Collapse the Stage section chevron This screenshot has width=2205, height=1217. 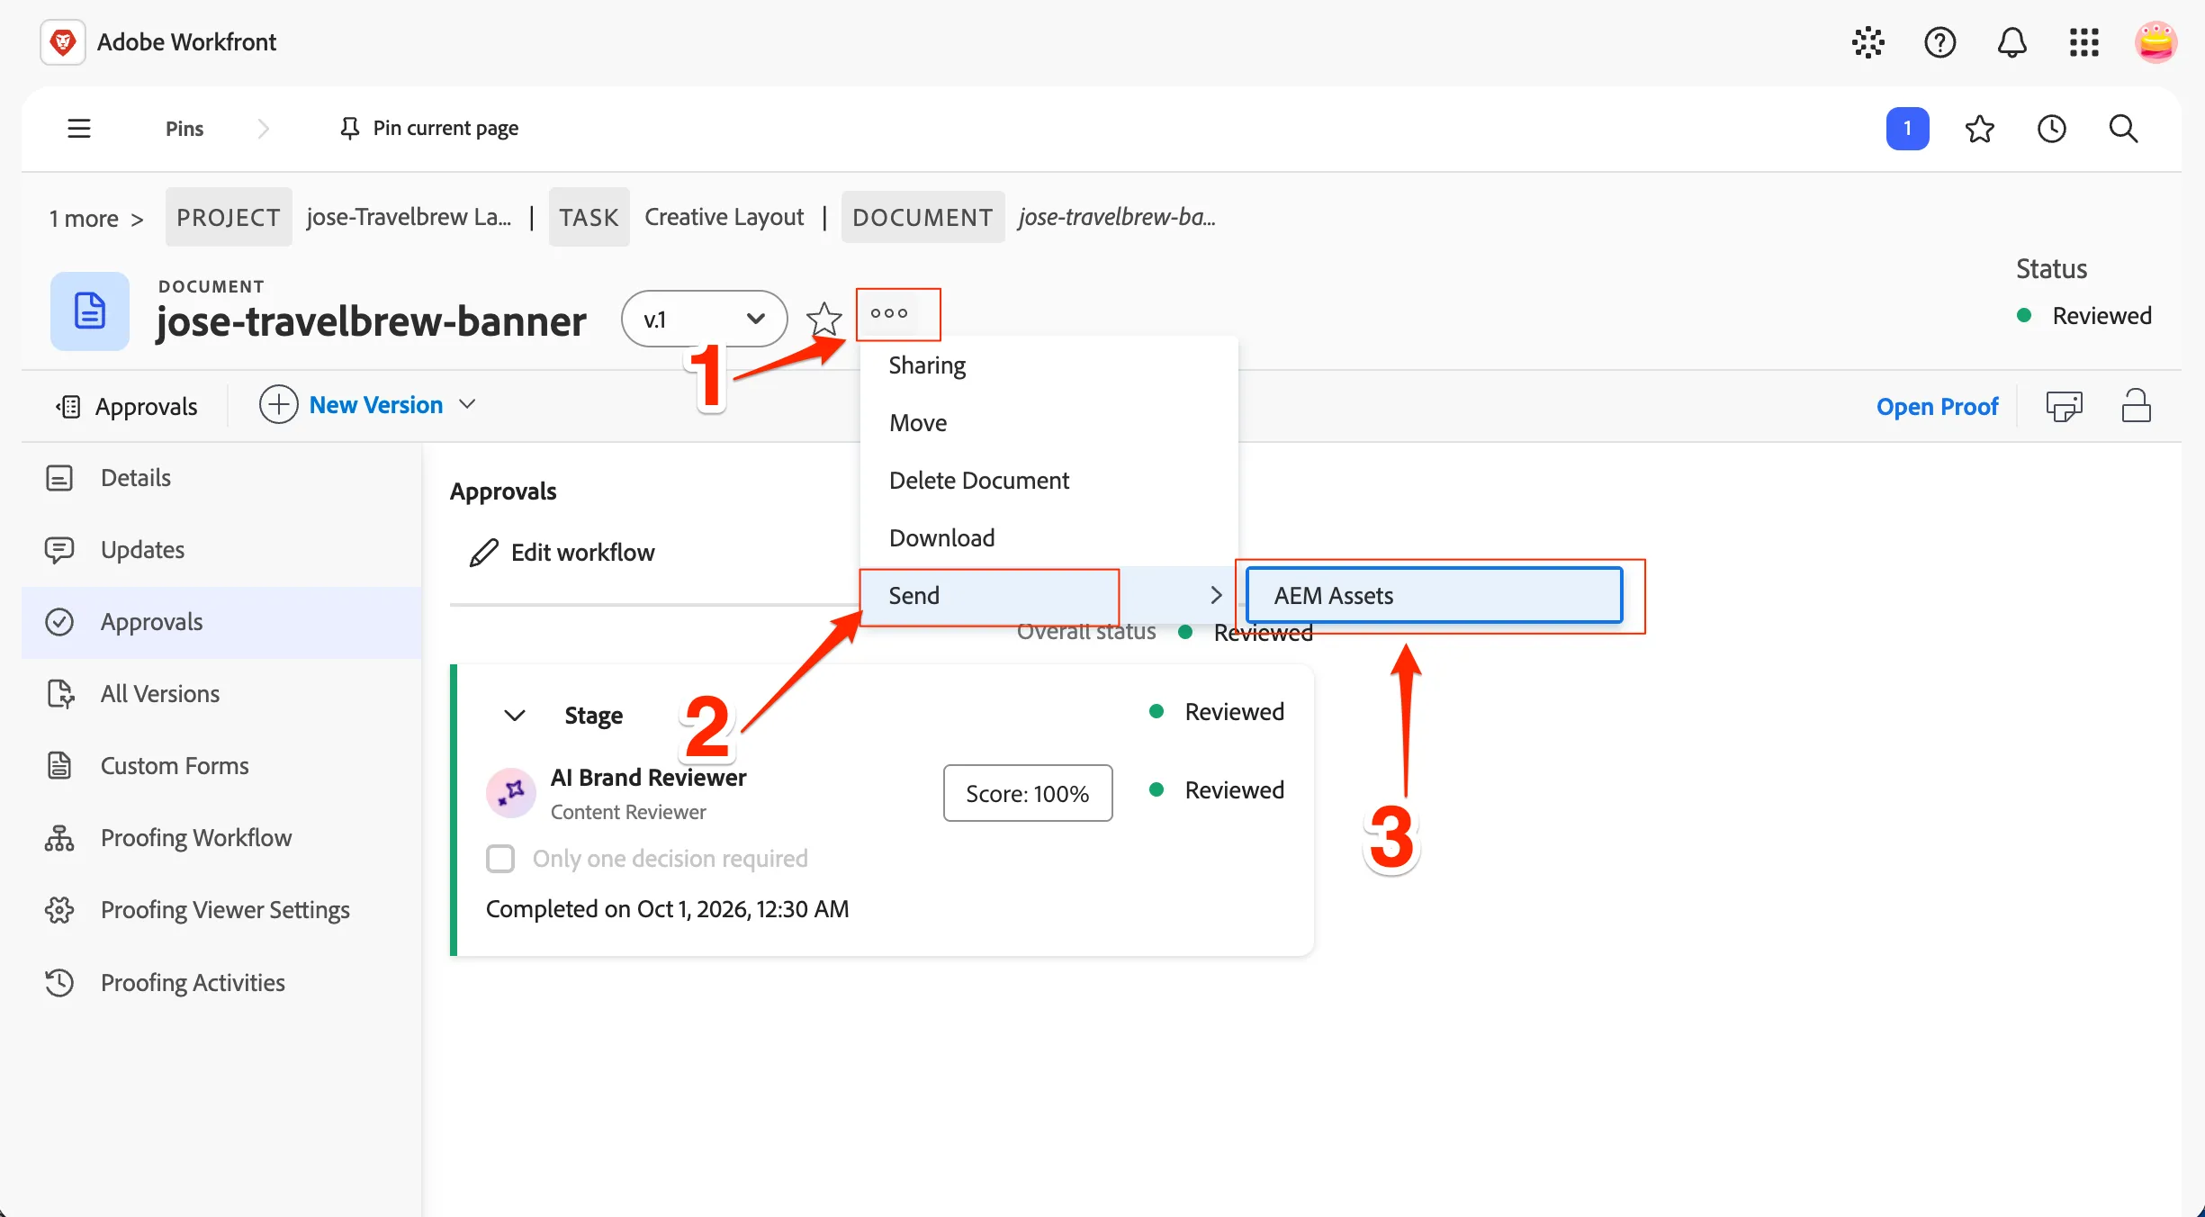pyautogui.click(x=515, y=716)
